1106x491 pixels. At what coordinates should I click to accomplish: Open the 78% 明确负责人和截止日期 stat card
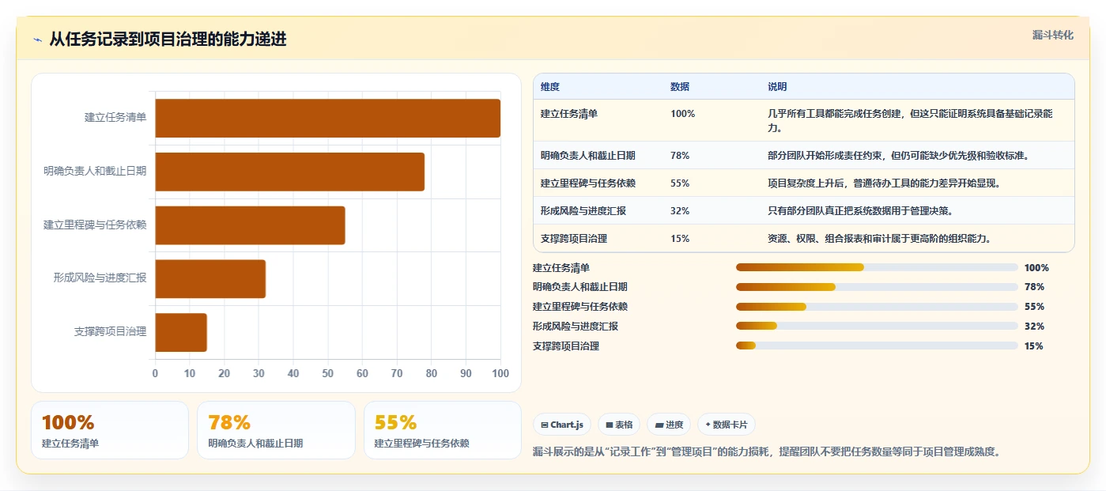276,430
